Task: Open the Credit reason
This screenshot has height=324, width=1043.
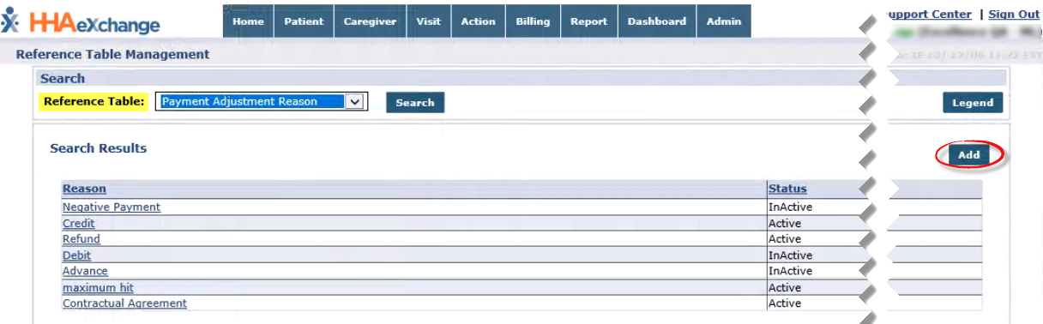Action: click(x=79, y=224)
